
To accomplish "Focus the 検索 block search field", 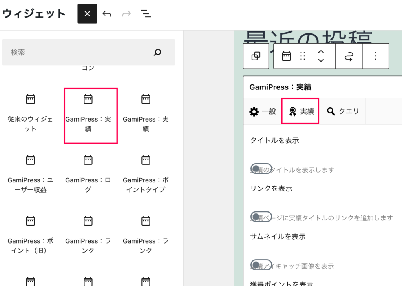I will click(89, 52).
